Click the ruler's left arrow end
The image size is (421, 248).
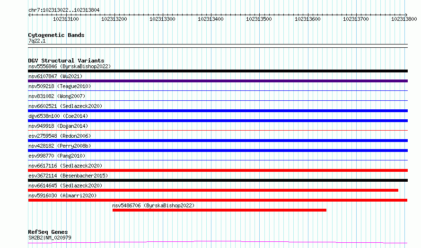[29, 15]
